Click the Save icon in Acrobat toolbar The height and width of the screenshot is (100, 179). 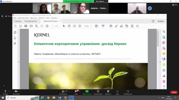point(15,26)
